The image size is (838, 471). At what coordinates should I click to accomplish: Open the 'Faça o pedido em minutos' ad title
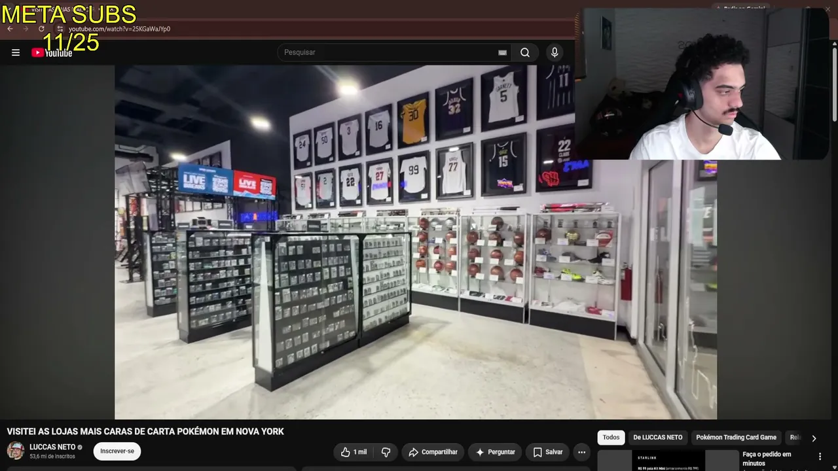767,459
